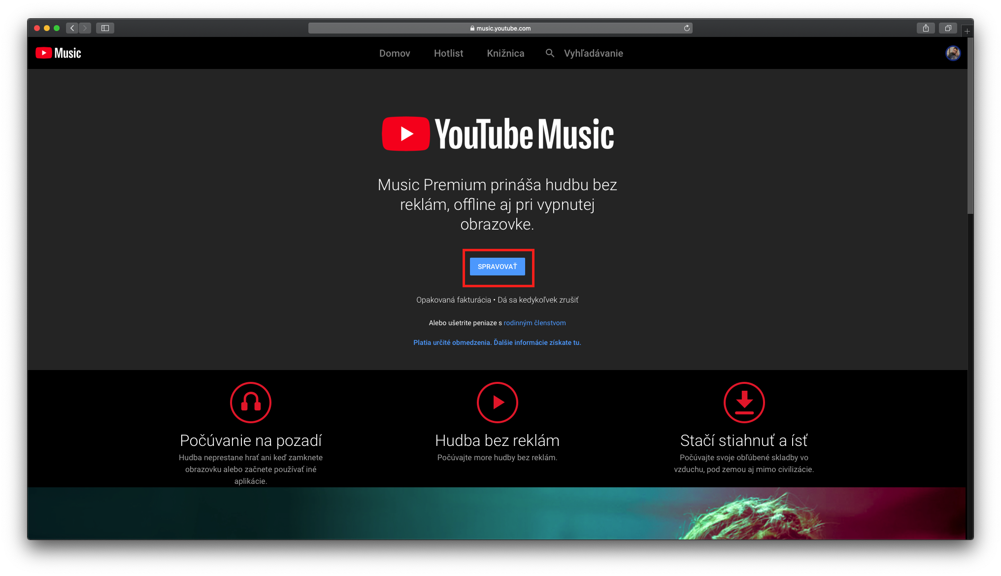Open the Safari share button
1001x576 pixels.
(x=926, y=28)
